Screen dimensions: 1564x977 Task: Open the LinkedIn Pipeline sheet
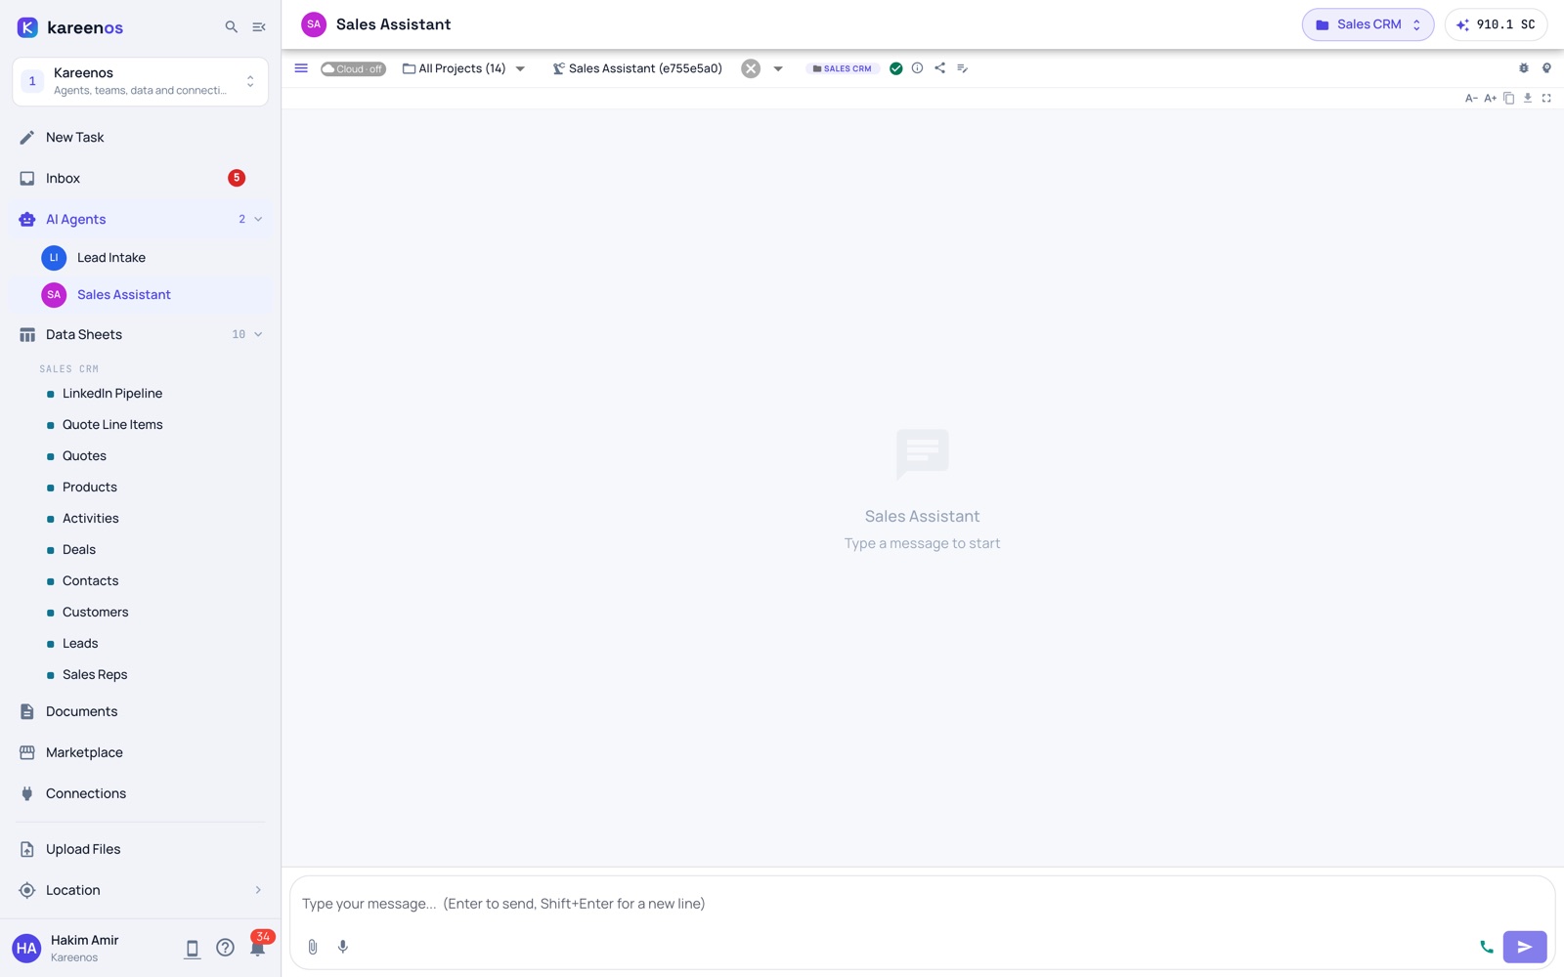(x=112, y=394)
